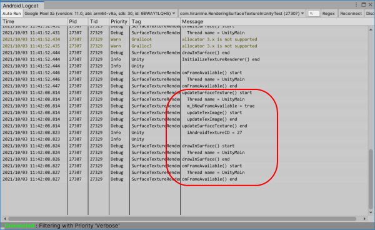Select the Gralloc4 warning log row
The width and height of the screenshot is (375, 230).
tap(184, 39)
